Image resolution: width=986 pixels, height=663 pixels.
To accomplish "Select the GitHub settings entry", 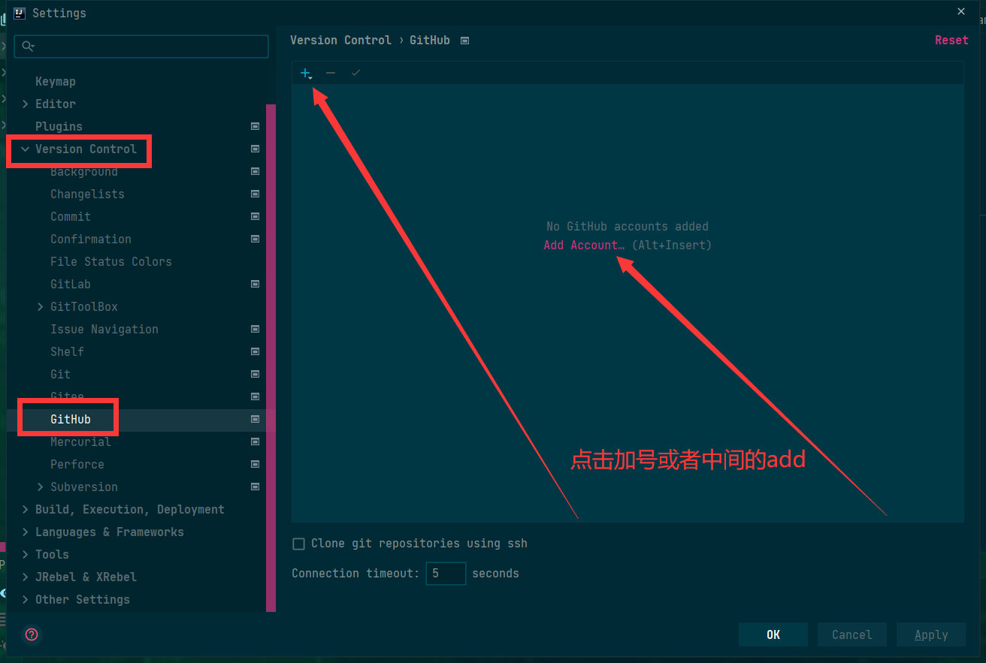I will [x=71, y=419].
